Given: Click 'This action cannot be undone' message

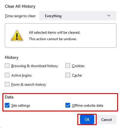Looking at the screenshot, I should tap(53, 39).
